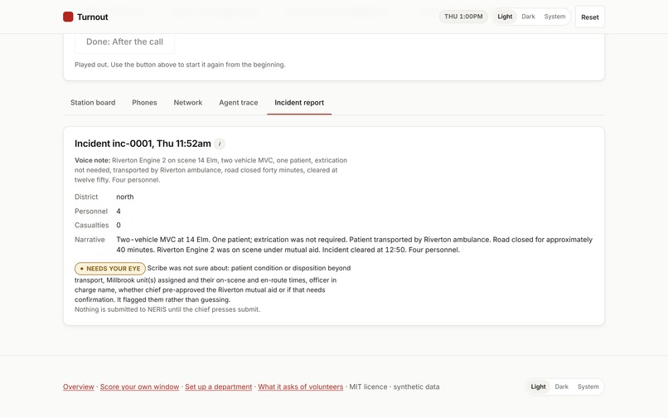Switch to the Agent trace tab
The width and height of the screenshot is (668, 418).
(x=238, y=103)
